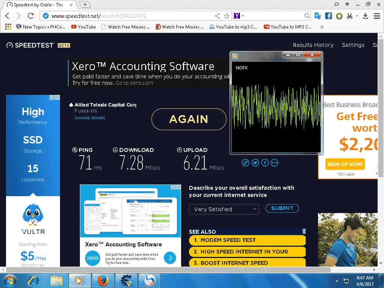Open the browser hamburger menu
The height and width of the screenshot is (288, 384).
(x=377, y=16)
